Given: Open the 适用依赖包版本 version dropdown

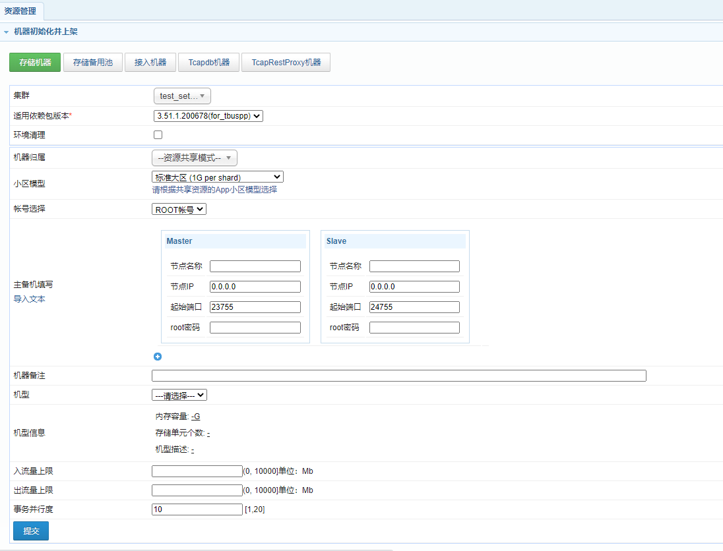Looking at the screenshot, I should coord(208,116).
